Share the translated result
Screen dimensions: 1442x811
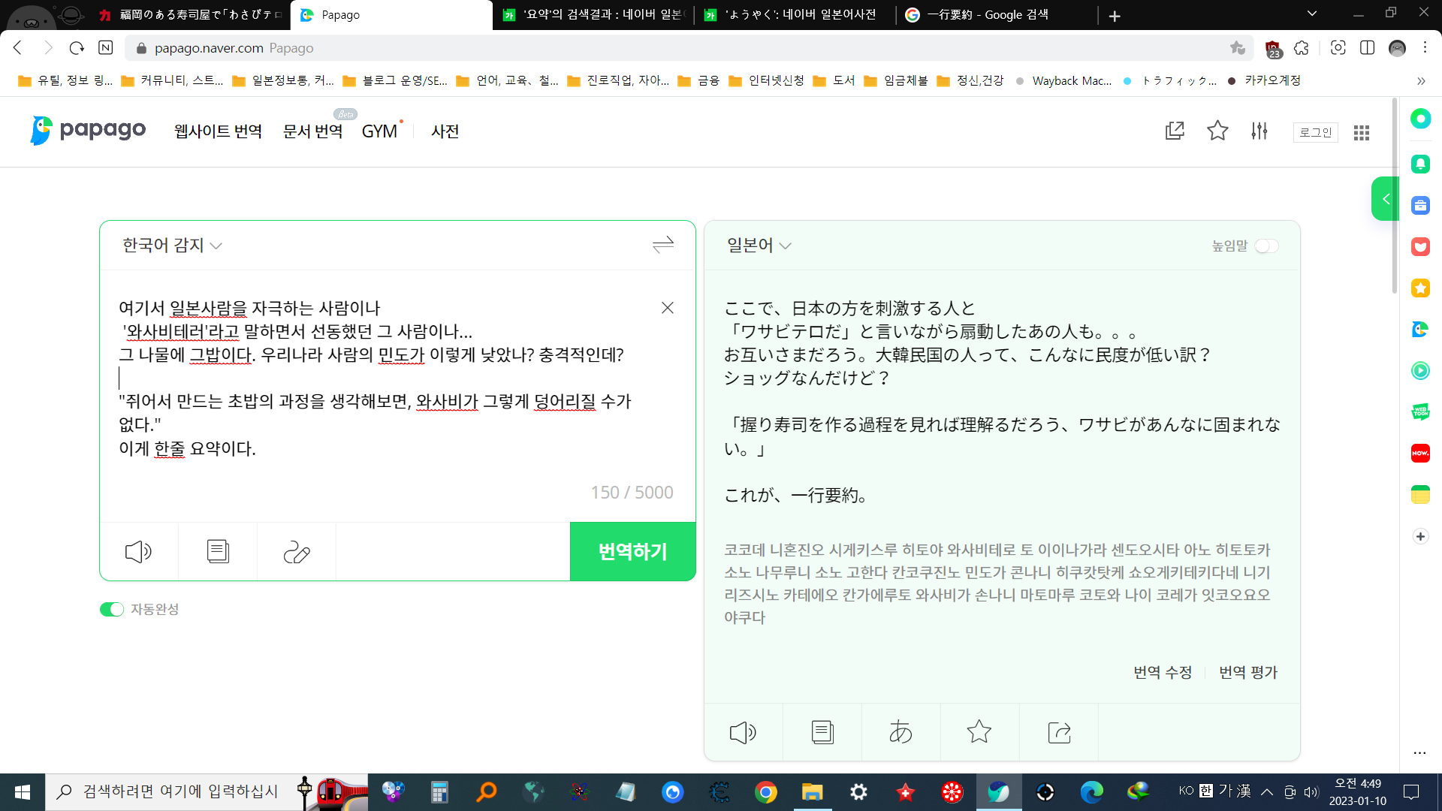tap(1058, 732)
